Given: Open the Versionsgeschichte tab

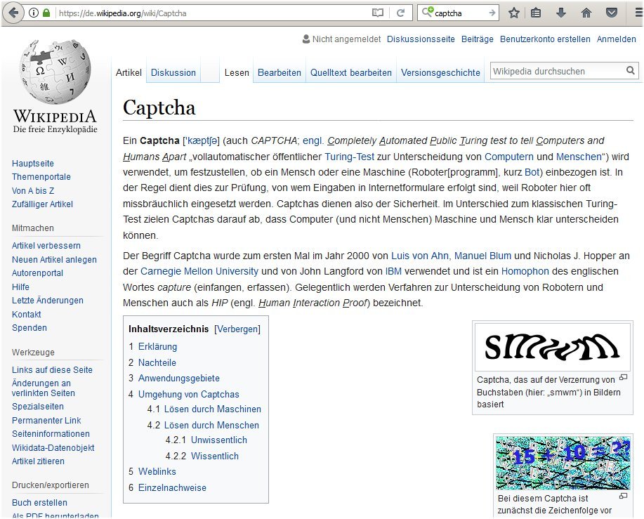Looking at the screenshot, I should (440, 72).
